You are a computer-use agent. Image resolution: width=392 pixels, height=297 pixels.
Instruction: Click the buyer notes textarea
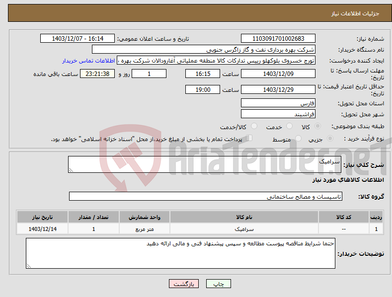point(180,253)
